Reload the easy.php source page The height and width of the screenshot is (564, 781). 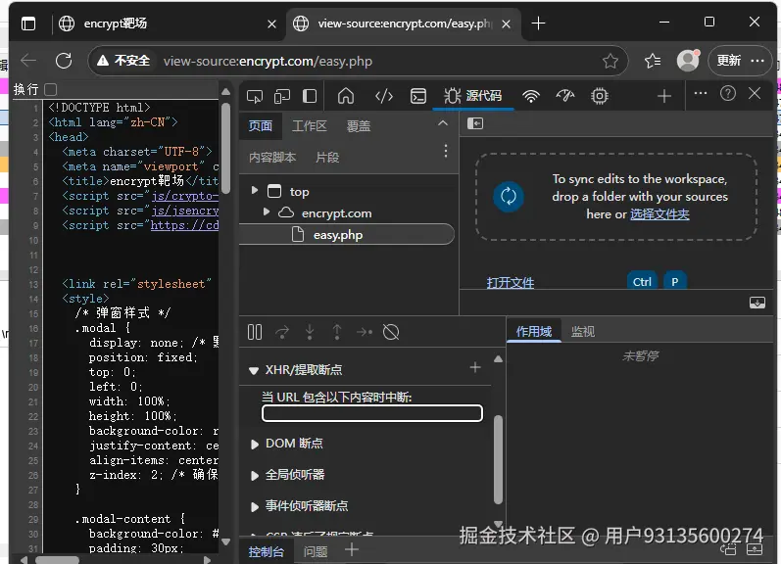click(64, 61)
